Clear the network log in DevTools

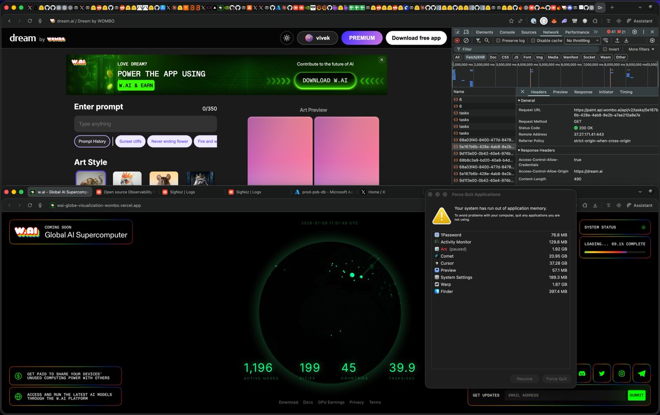pos(466,41)
